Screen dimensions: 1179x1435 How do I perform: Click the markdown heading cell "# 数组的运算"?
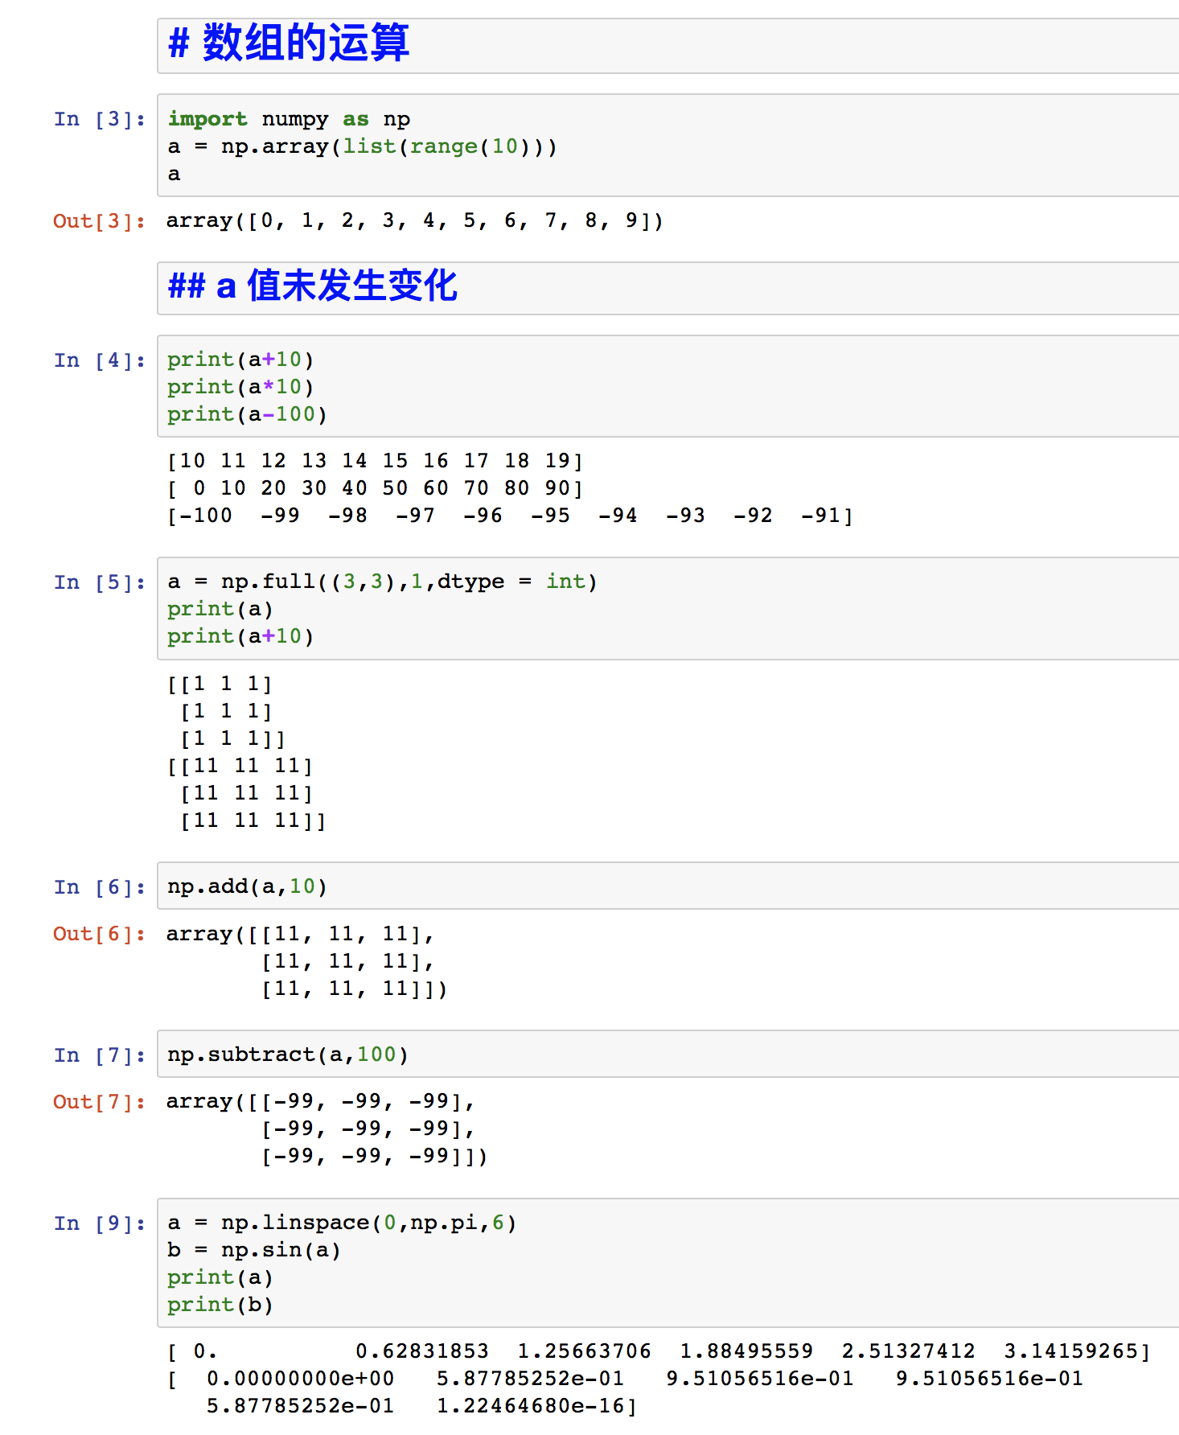(668, 45)
